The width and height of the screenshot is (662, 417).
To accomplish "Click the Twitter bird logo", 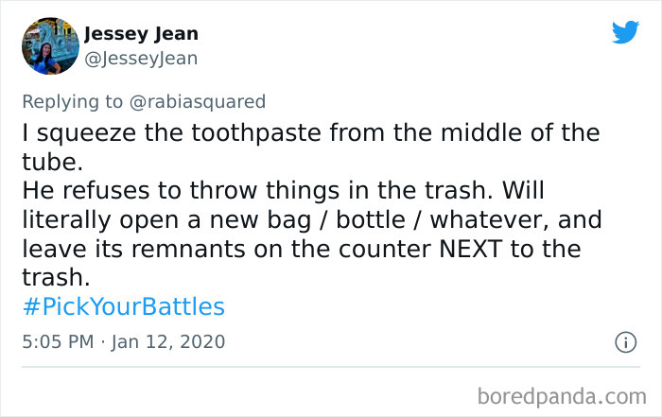I will 625,32.
